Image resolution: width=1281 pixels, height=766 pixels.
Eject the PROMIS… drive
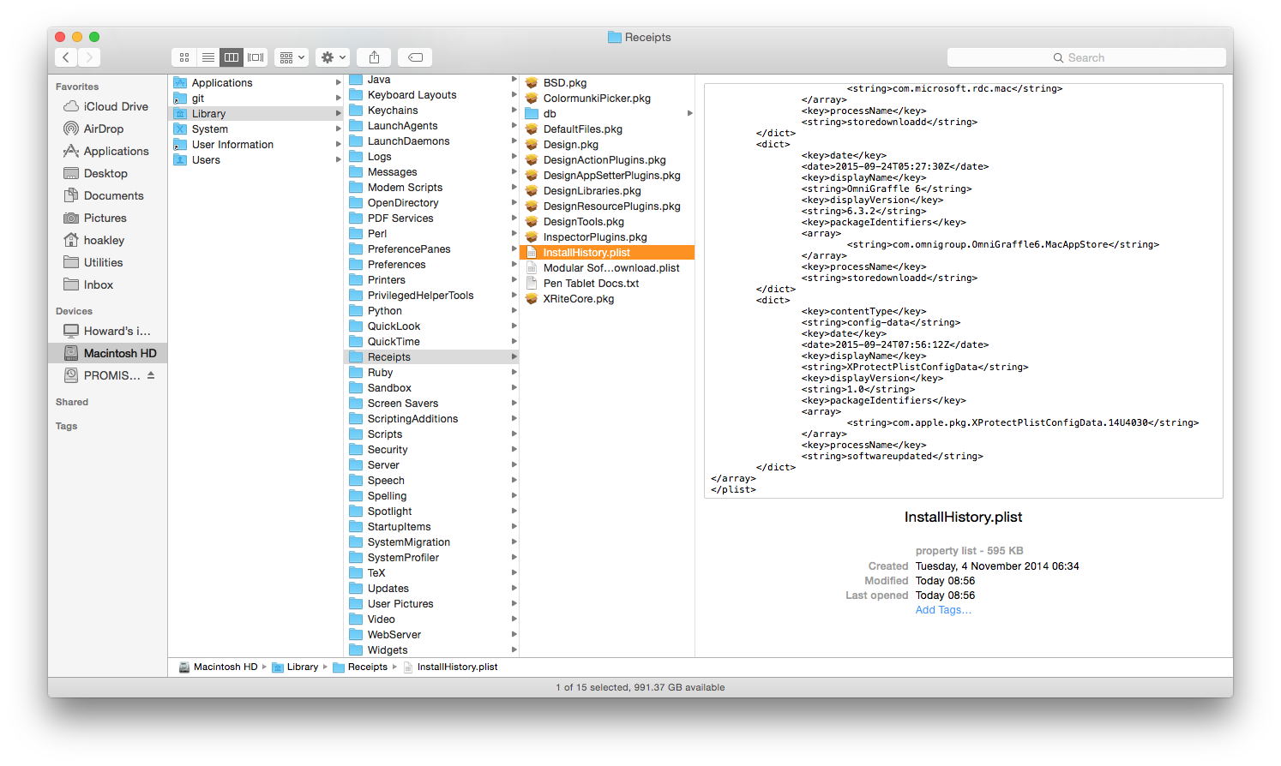pos(151,375)
